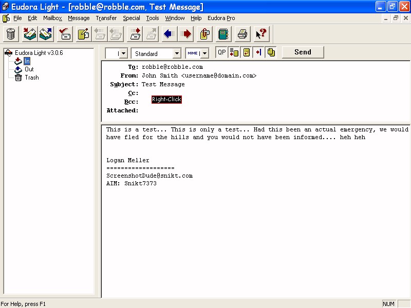The height and width of the screenshot is (308, 411).
Task: Attach a file using the paperclip icon
Action: pyautogui.click(x=204, y=34)
